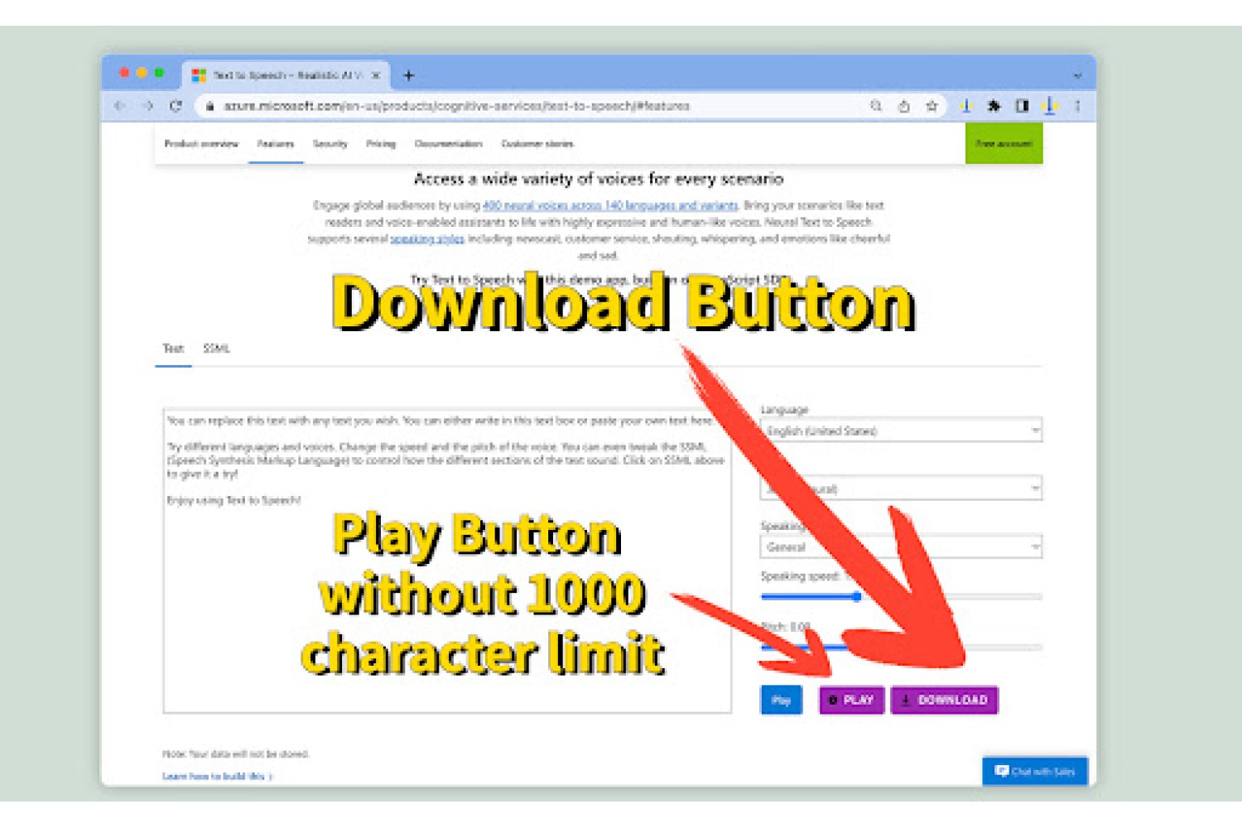Click the zoom magnifier icon in the address bar

click(876, 106)
